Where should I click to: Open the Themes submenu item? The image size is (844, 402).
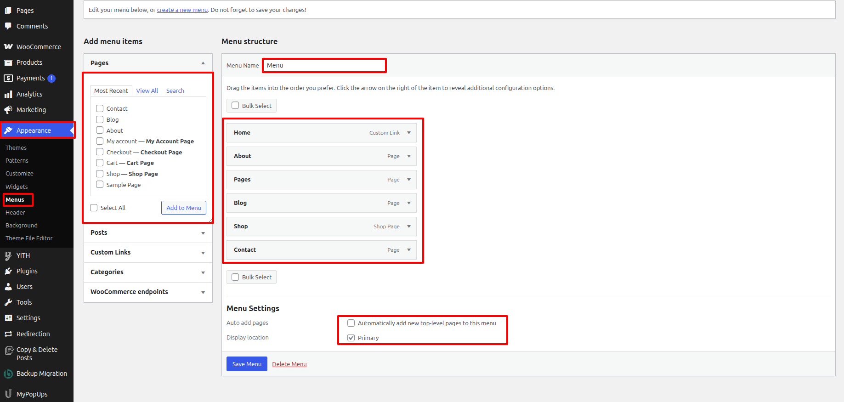point(16,147)
